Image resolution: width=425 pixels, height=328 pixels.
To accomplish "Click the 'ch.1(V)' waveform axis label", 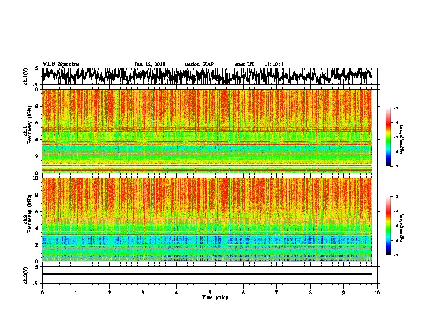I will click(x=26, y=76).
